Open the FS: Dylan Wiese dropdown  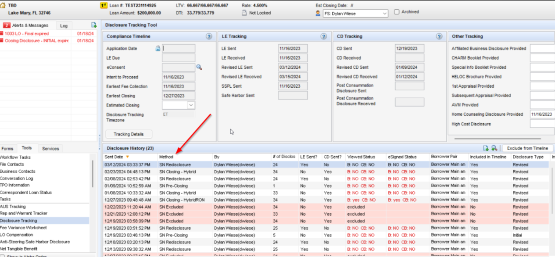pyautogui.click(x=384, y=14)
